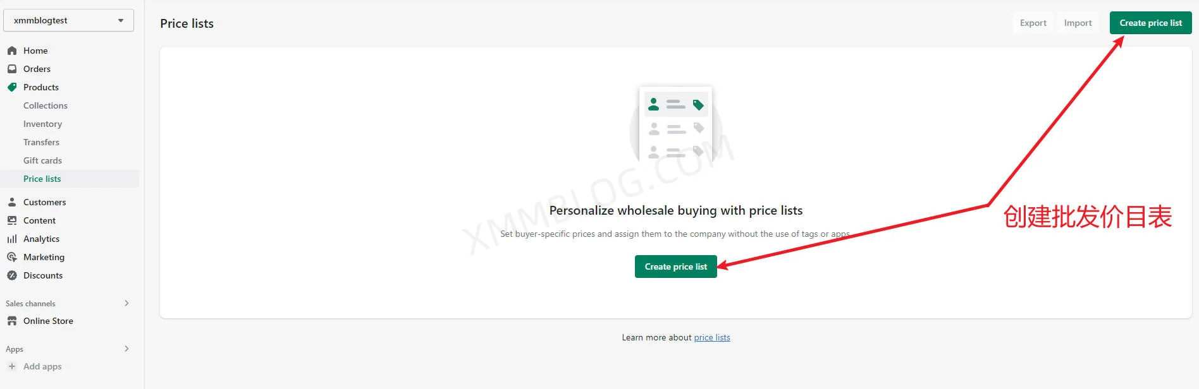The height and width of the screenshot is (389, 1199).
Task: Select the Online Store icon
Action: pos(12,321)
